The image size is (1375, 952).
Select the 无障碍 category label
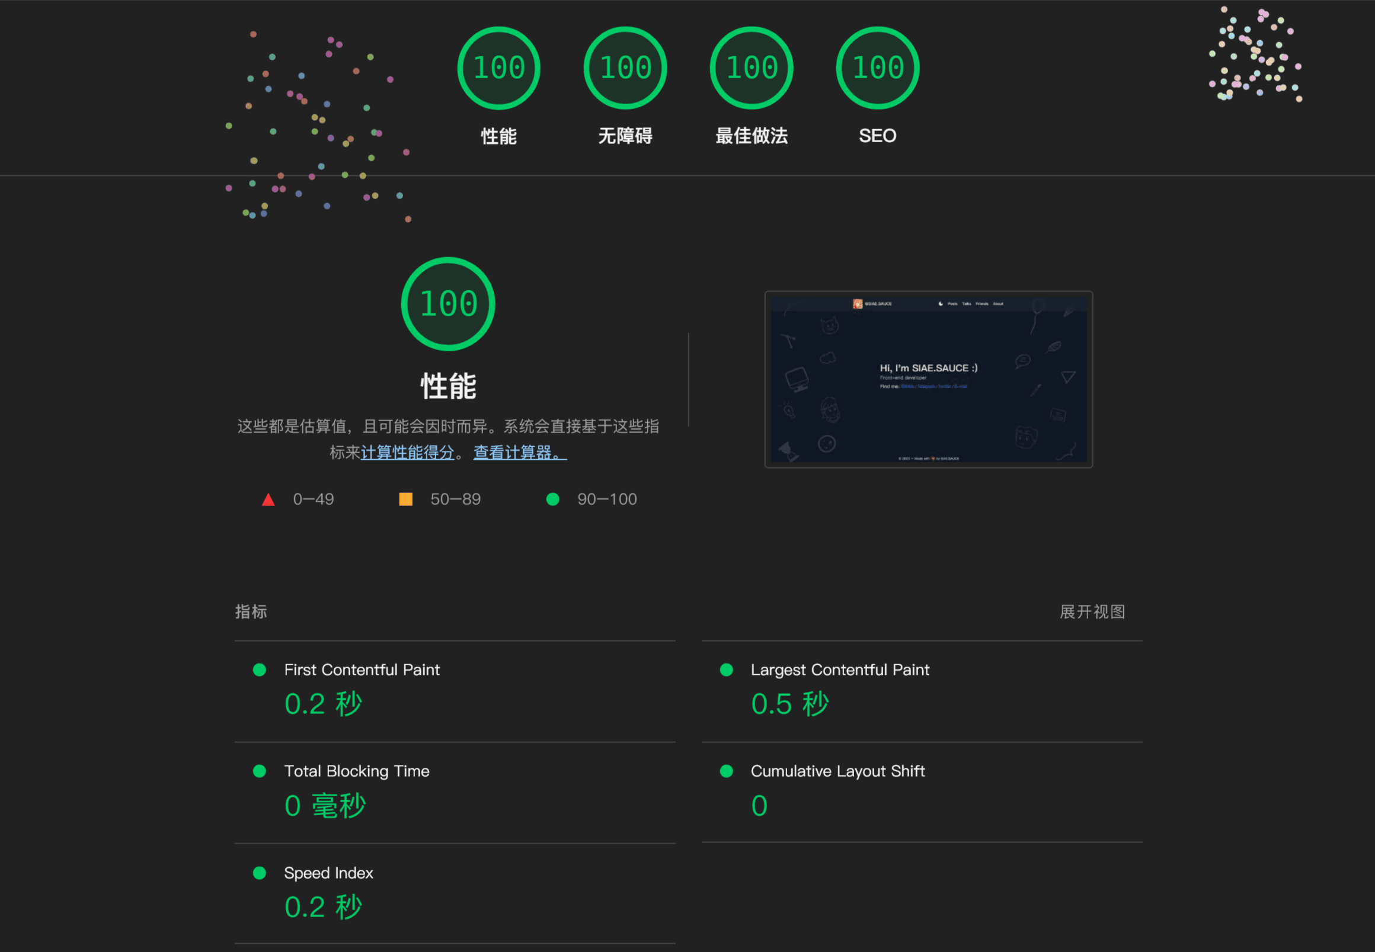[x=625, y=136]
